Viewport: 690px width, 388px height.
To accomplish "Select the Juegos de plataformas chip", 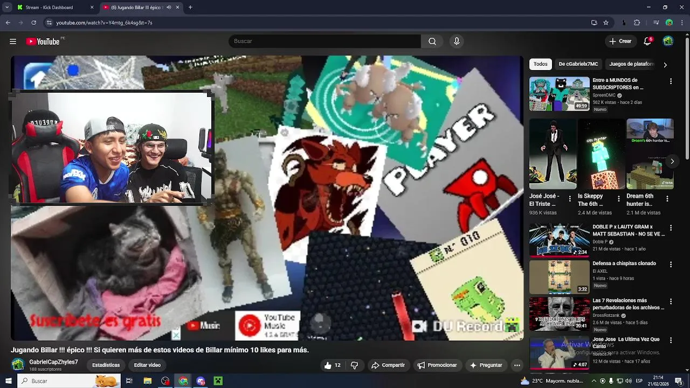I will coord(631,64).
